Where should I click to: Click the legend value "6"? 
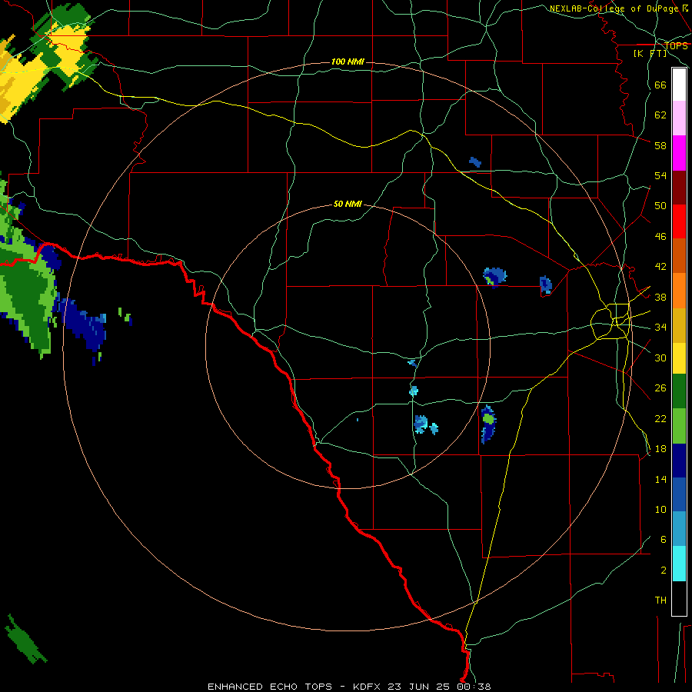point(663,539)
